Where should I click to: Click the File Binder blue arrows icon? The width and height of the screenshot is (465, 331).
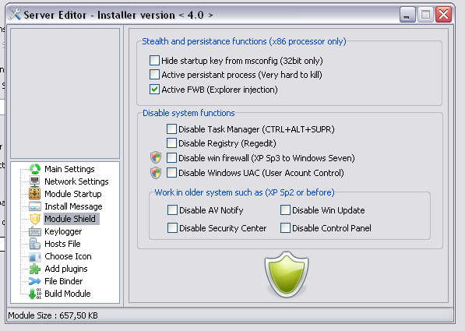click(x=35, y=281)
